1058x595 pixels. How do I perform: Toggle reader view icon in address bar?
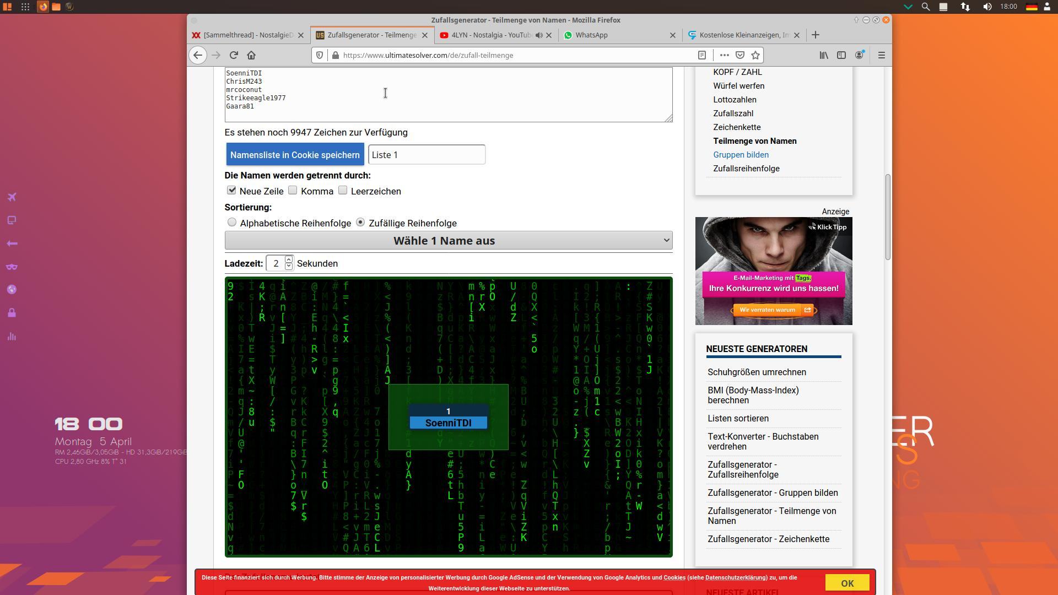click(x=702, y=55)
